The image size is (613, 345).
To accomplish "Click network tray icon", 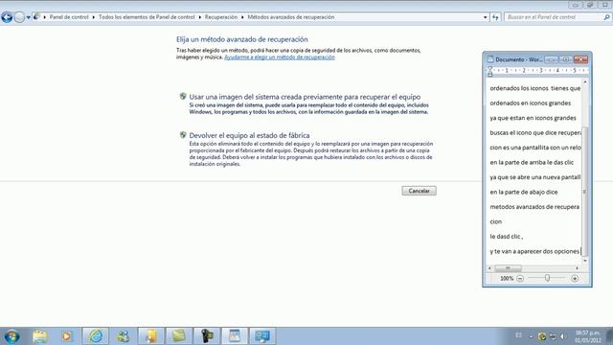I will pyautogui.click(x=553, y=336).
